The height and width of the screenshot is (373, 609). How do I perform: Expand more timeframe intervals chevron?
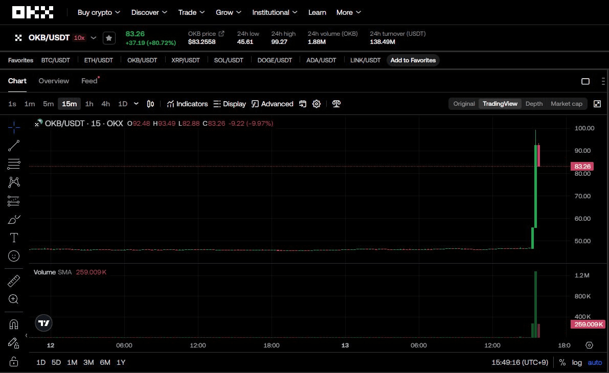pyautogui.click(x=136, y=104)
